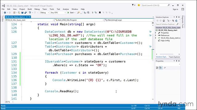Pin the 08_02_SQL_Query_start.cs tab
Viewport: 197px width, 110px height.
click(27, 17)
